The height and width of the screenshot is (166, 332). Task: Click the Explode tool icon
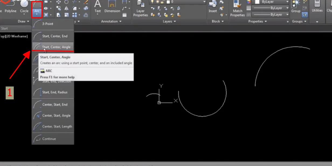[x=86, y=9]
